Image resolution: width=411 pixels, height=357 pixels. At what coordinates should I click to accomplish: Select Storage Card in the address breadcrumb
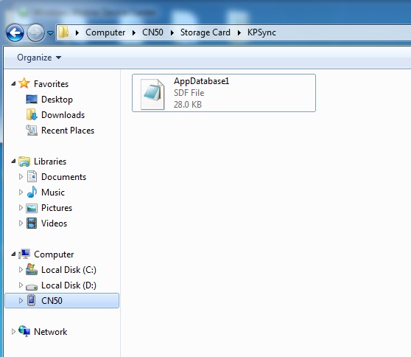(x=205, y=32)
